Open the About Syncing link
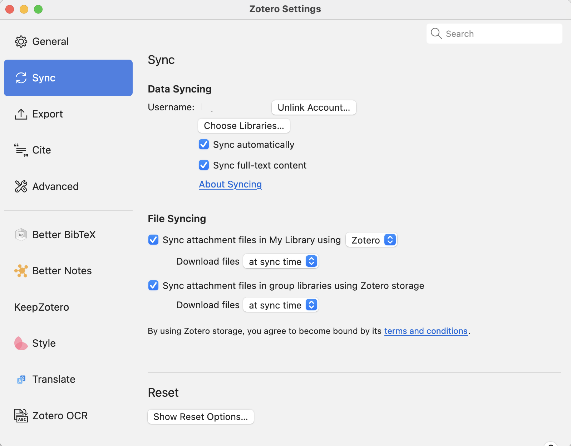 (x=231, y=184)
